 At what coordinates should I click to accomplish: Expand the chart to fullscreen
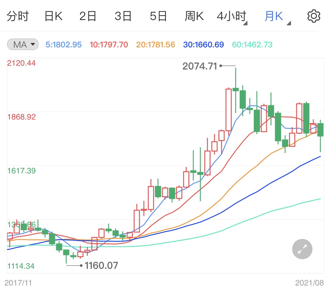pos(302,249)
